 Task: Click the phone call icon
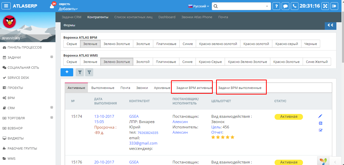(x=294, y=6)
